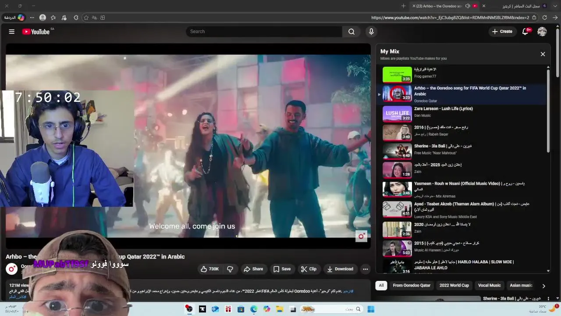Mute the tab using the speaker icon

tap(468, 6)
